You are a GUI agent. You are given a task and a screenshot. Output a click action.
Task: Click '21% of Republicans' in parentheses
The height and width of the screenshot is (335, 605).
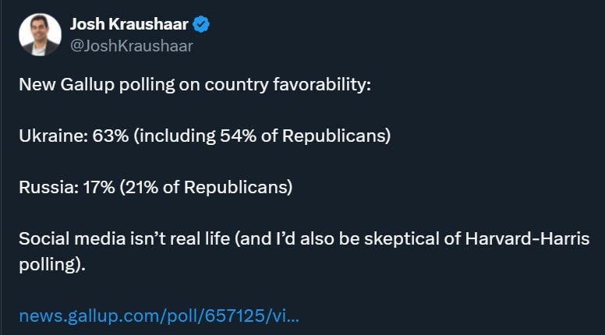[x=206, y=187]
